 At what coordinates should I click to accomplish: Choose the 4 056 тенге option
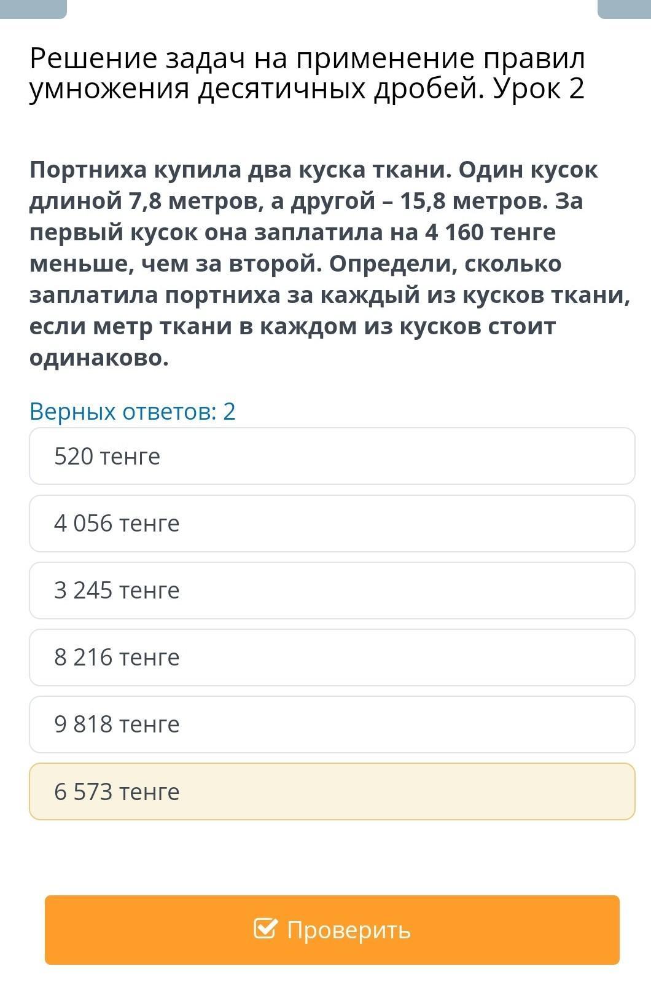(x=332, y=523)
